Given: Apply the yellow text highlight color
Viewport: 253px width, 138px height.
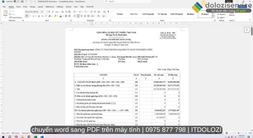Looking at the screenshot, I should point(55,16).
